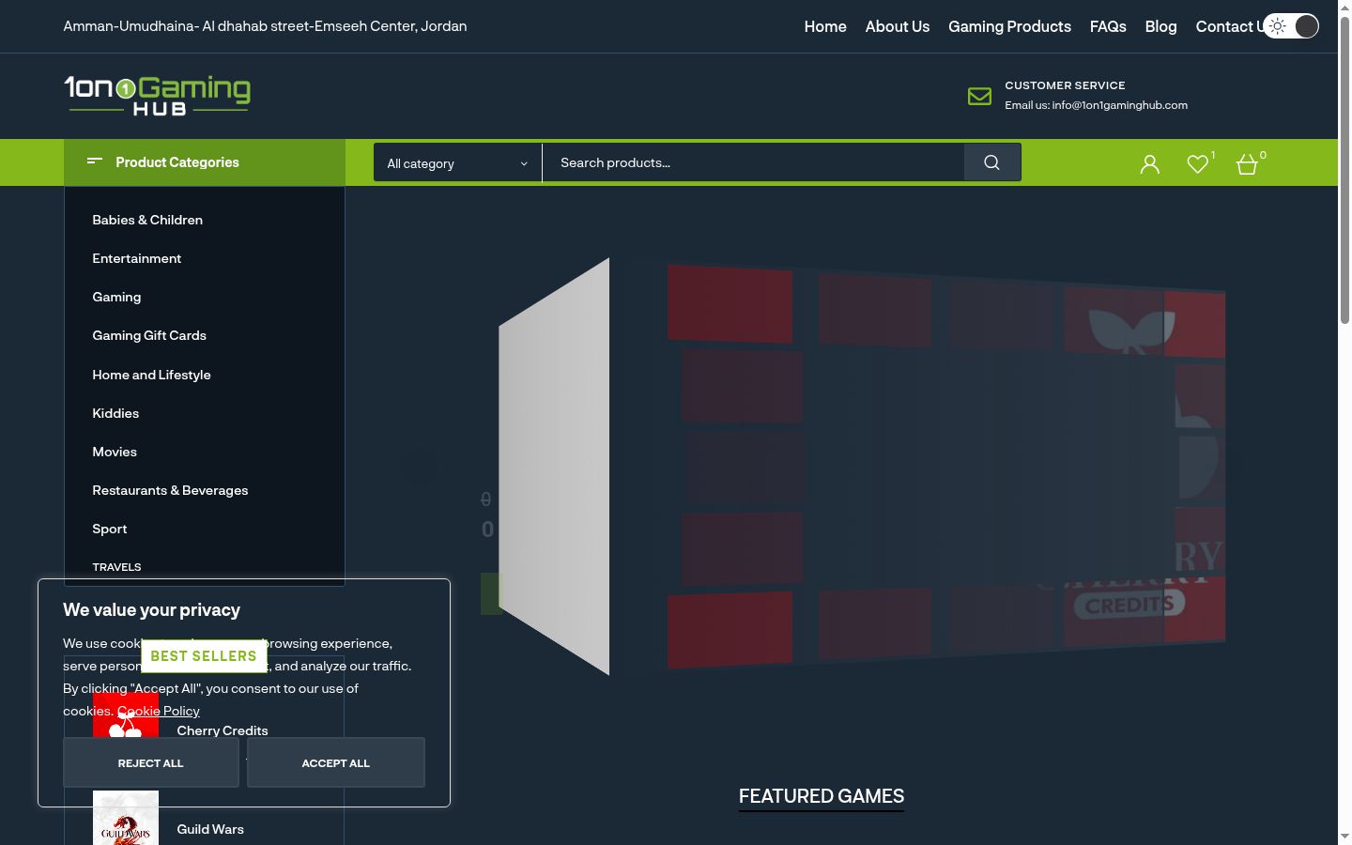Click in the Search products field
Image resolution: width=1352 pixels, height=845 pixels.
[x=753, y=162]
